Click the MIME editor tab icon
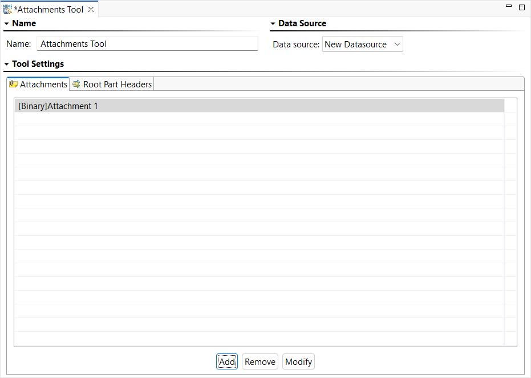Image resolution: width=531 pixels, height=378 pixels. tap(7, 9)
